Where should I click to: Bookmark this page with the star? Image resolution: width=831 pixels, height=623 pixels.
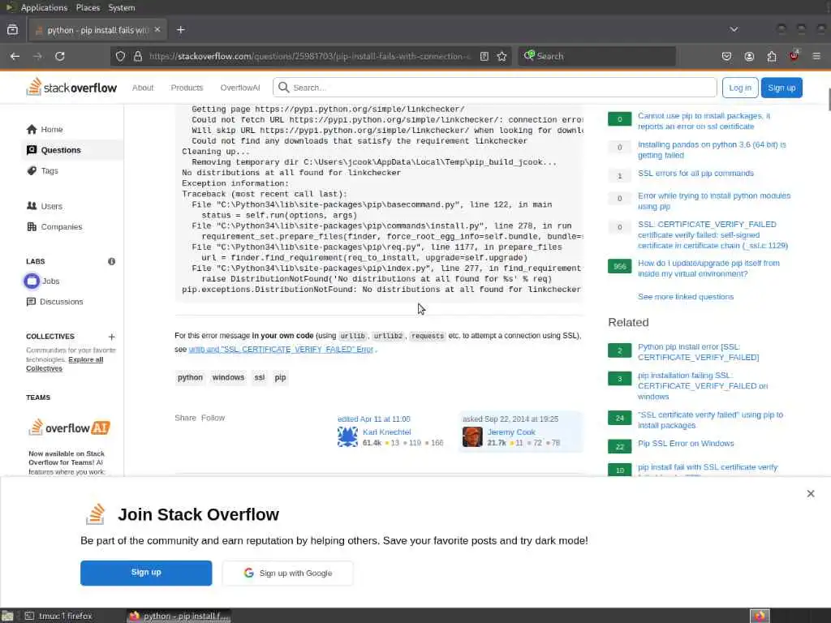coord(502,56)
